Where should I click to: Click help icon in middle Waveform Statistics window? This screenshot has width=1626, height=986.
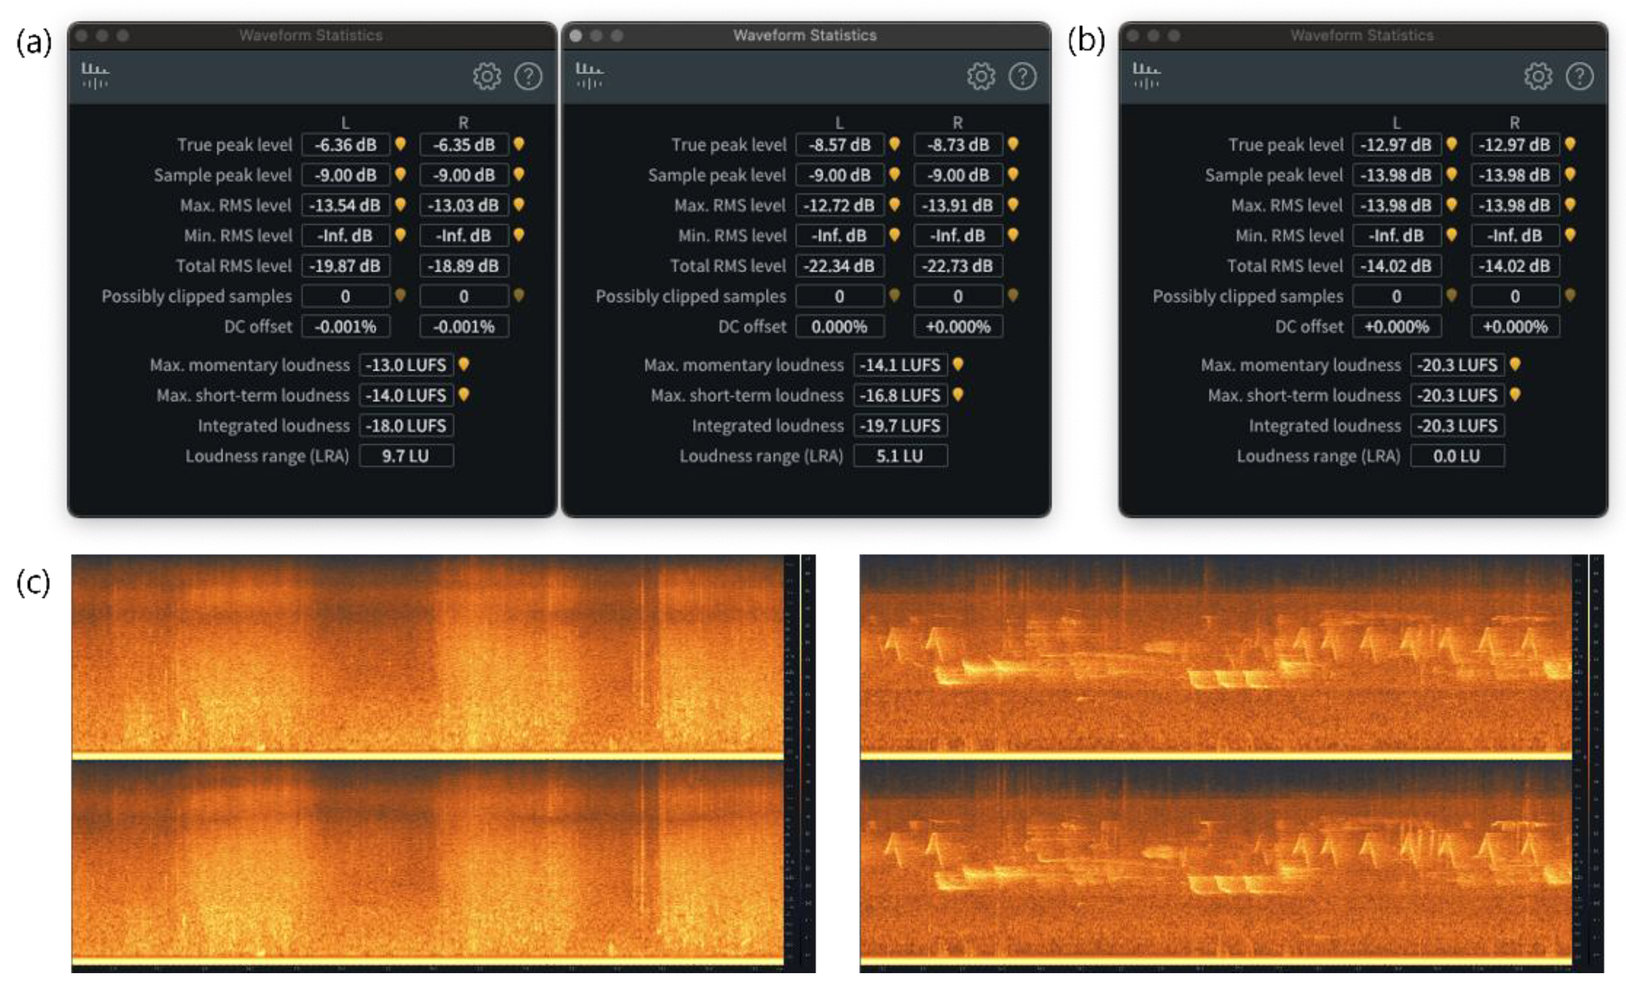pyautogui.click(x=1022, y=77)
